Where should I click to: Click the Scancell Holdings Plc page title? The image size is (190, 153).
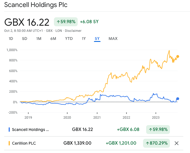click(36, 5)
